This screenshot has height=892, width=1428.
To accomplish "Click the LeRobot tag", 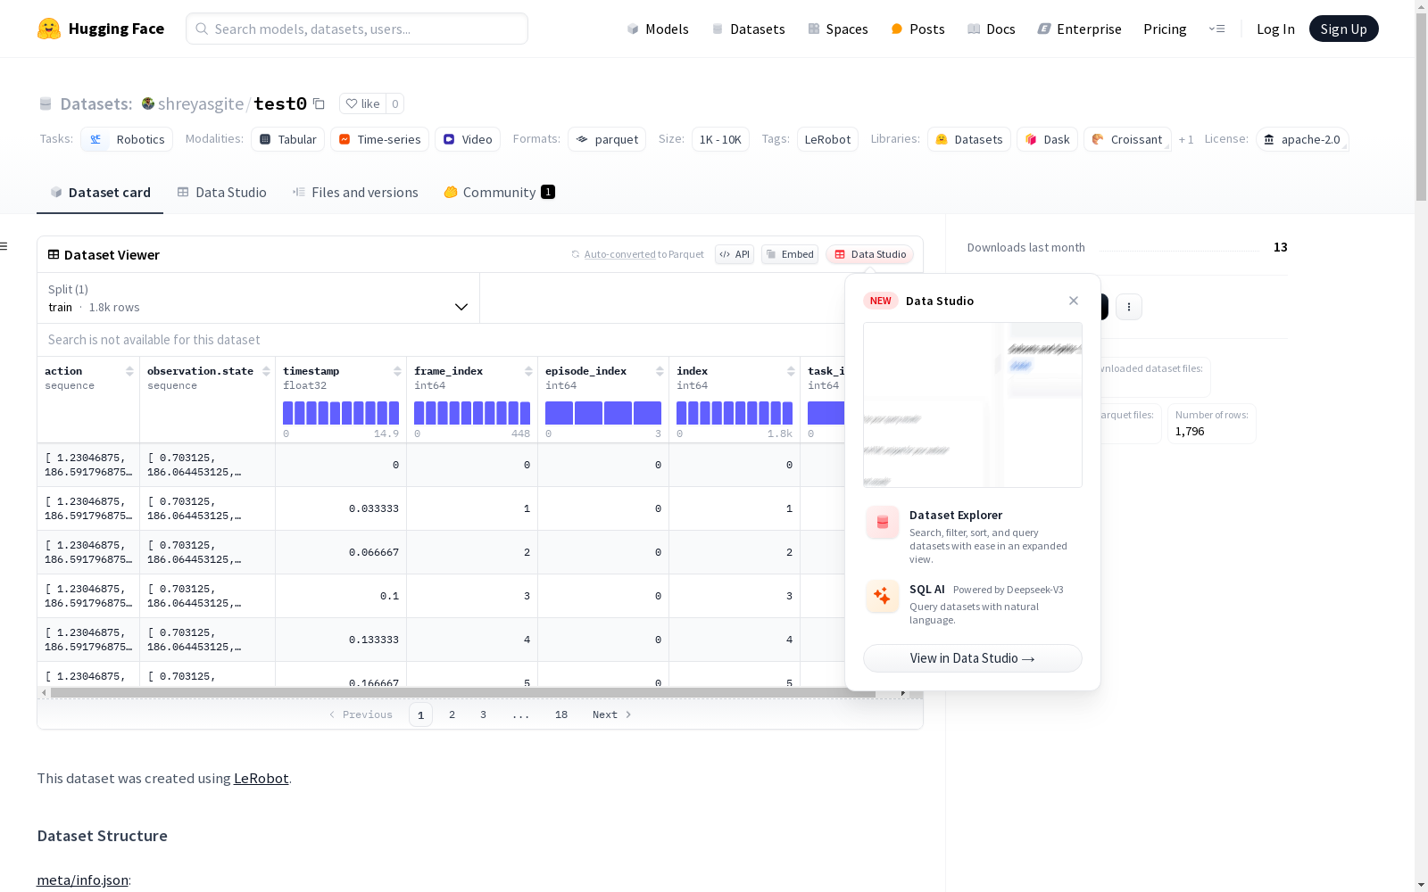I will tap(827, 139).
